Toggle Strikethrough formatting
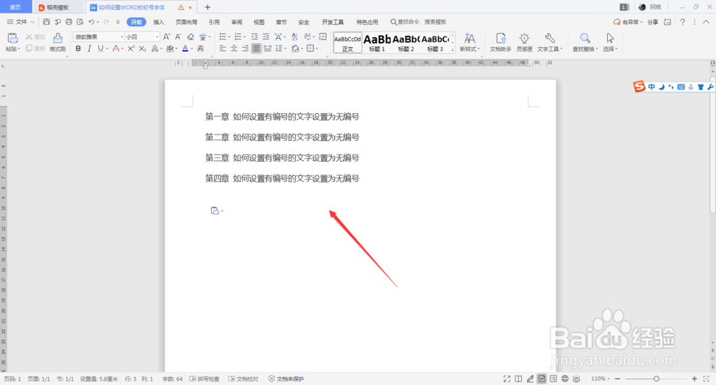Viewport: 716px width, 385px height. 115,49
